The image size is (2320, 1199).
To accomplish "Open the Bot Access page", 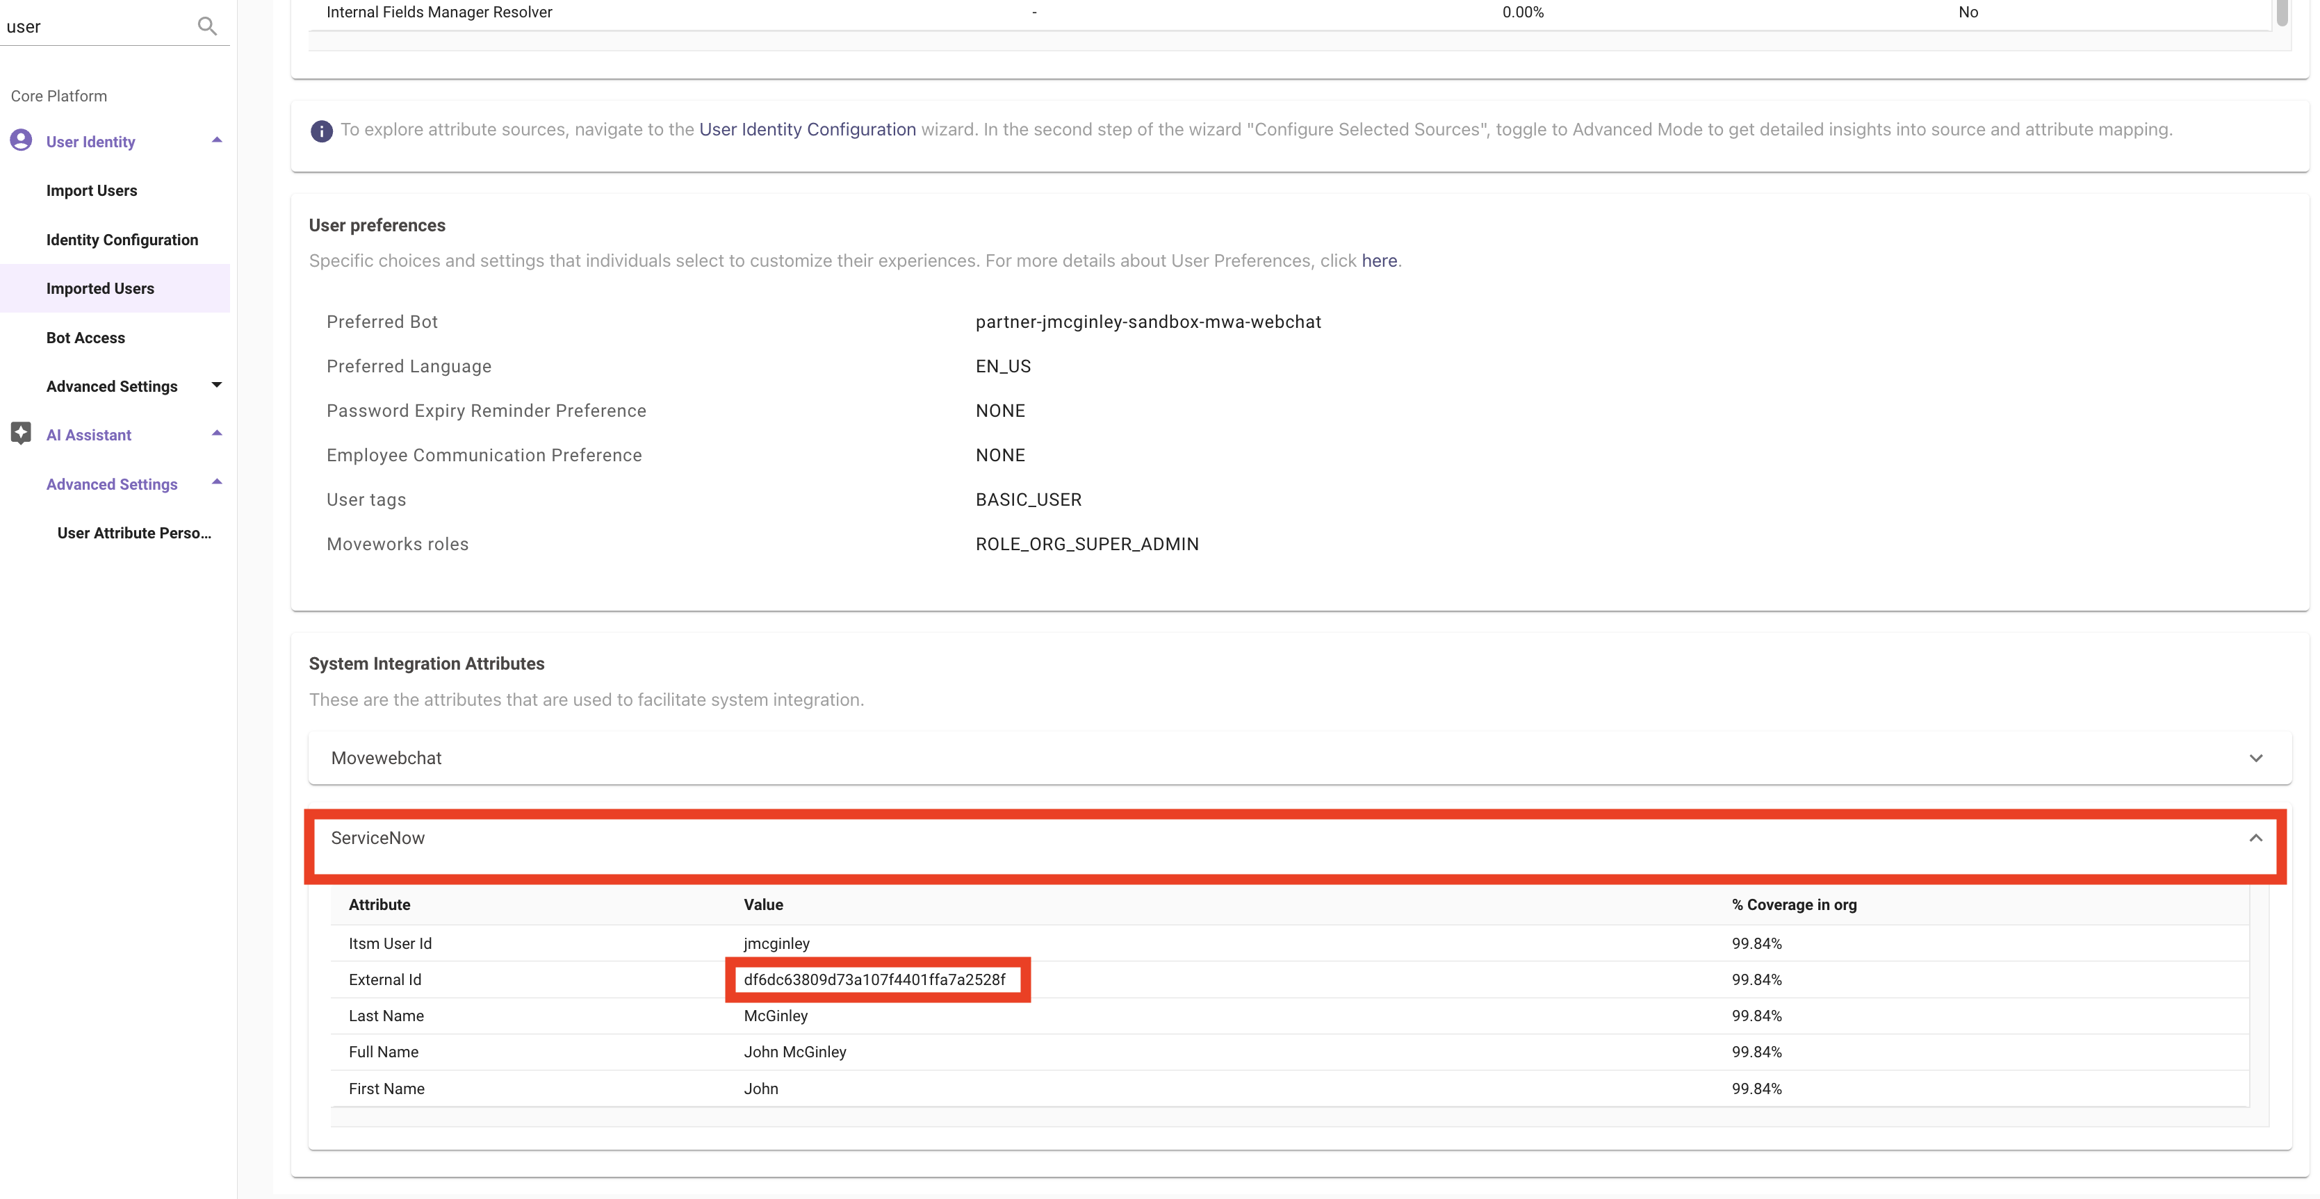I will 85,338.
